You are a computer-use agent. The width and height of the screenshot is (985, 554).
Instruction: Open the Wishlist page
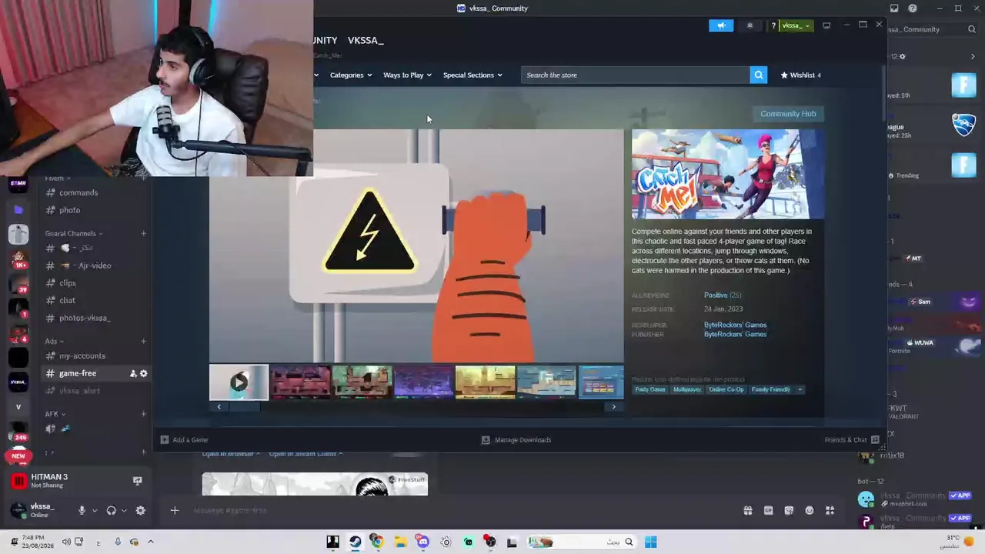click(x=801, y=75)
